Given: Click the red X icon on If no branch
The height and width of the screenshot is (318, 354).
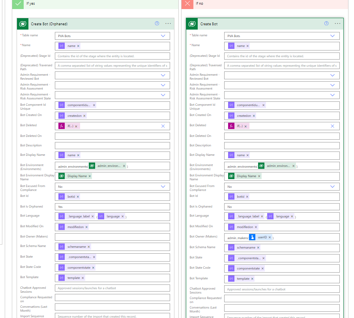Looking at the screenshot, I should point(187,4).
